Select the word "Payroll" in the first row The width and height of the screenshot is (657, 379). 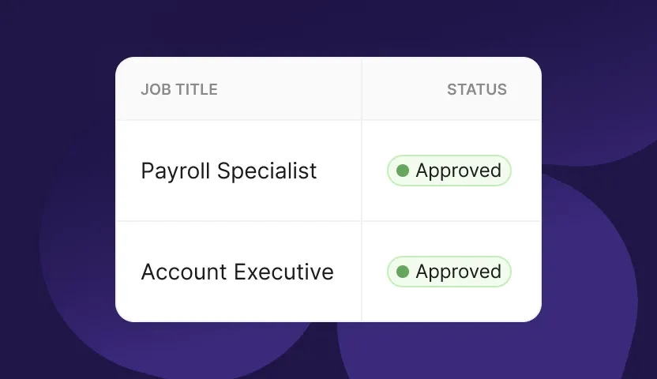(175, 171)
